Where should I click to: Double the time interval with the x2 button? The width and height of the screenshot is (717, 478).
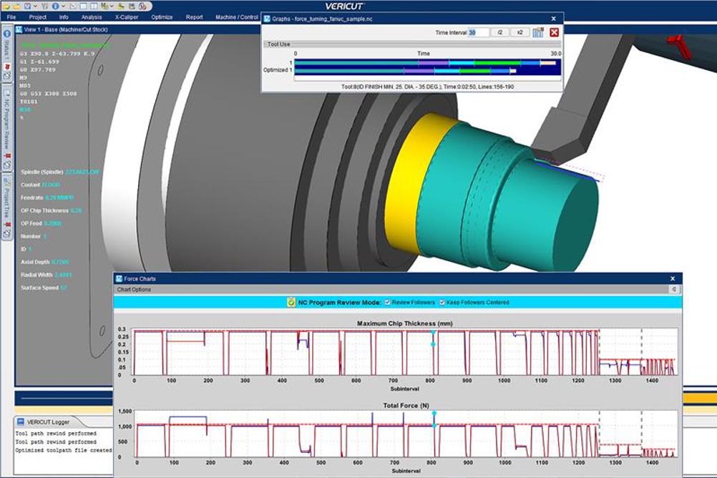coord(520,32)
